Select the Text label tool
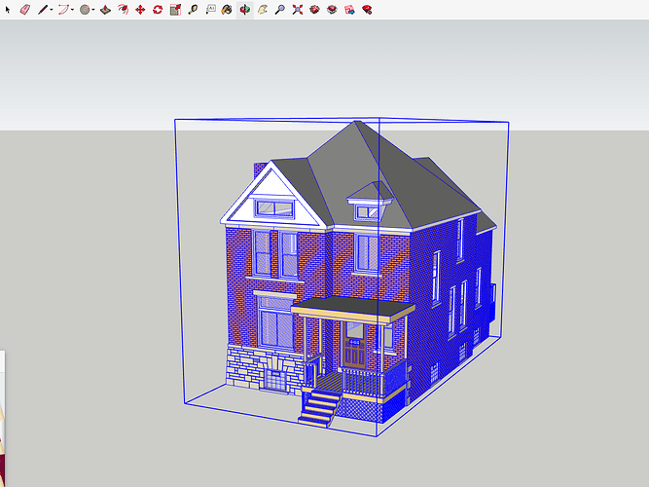This screenshot has width=649, height=487. (210, 10)
